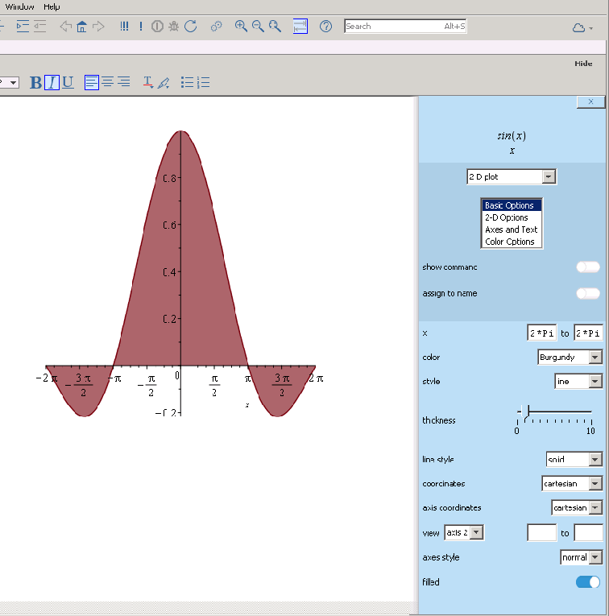Click the zoom in magnifier icon
The image size is (609, 616).
point(241,27)
